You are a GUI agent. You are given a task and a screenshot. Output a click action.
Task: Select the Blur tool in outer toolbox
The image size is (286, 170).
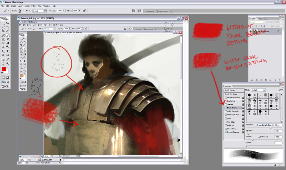click(x=3, y=47)
